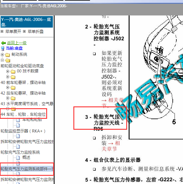183x184 pixels.
Task: Click the 返回上一级 link
Action: click(17, 43)
